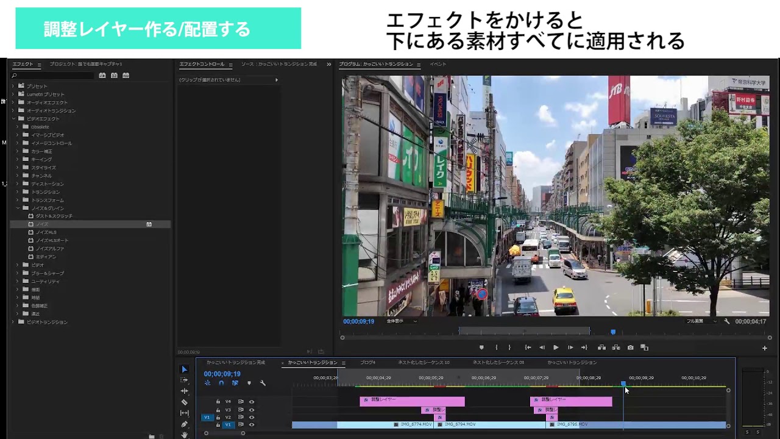Select the Razor tool

point(185,402)
